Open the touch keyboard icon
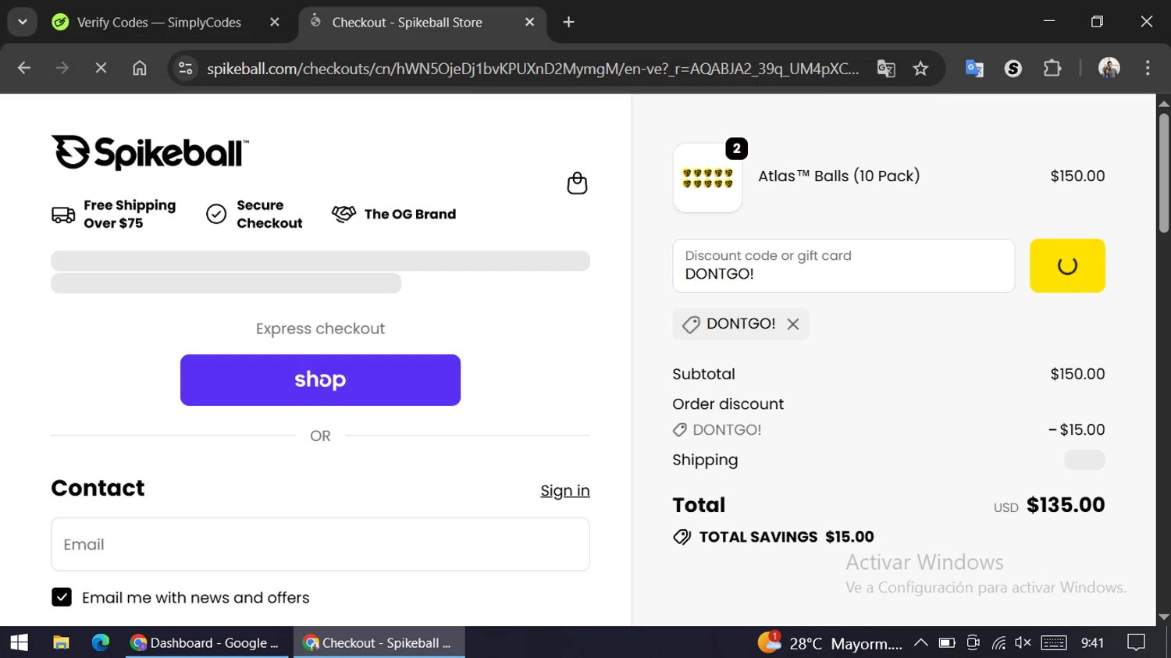Screen dimensions: 1171x658 tap(1054, 642)
